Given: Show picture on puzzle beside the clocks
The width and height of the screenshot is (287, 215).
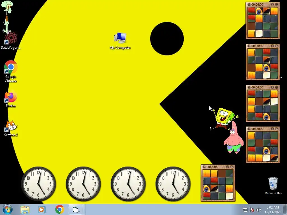Looking at the screenshot, I should coord(228,167).
